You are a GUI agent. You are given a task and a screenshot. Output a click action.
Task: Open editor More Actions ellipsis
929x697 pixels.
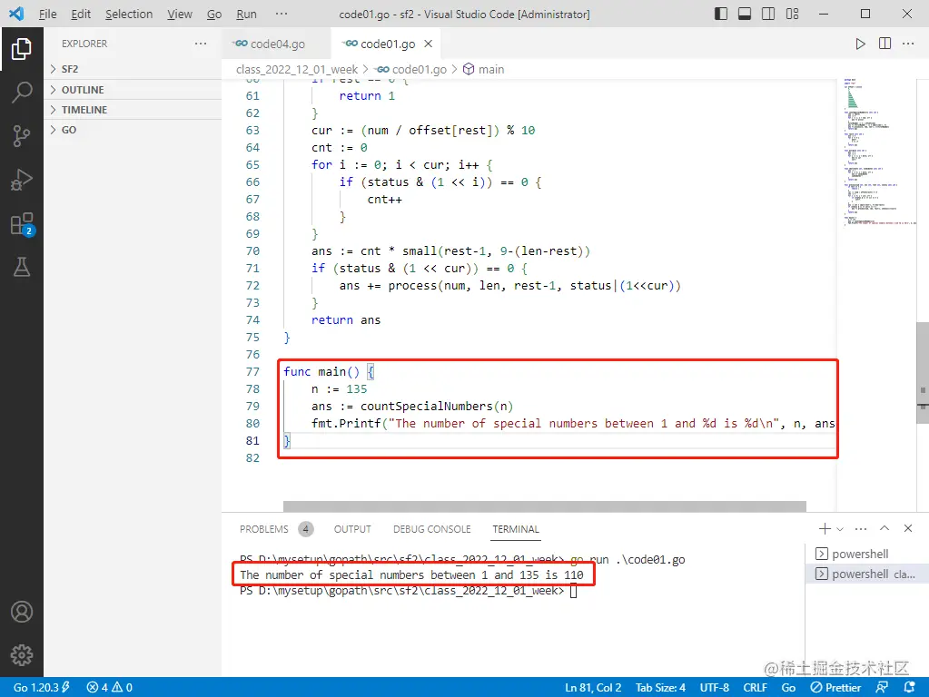[x=908, y=44]
